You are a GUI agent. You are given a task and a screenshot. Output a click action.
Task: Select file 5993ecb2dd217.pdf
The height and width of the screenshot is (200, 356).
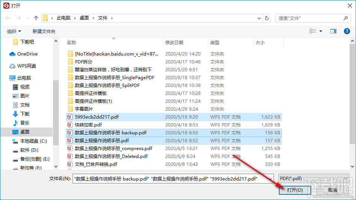click(174, 117)
